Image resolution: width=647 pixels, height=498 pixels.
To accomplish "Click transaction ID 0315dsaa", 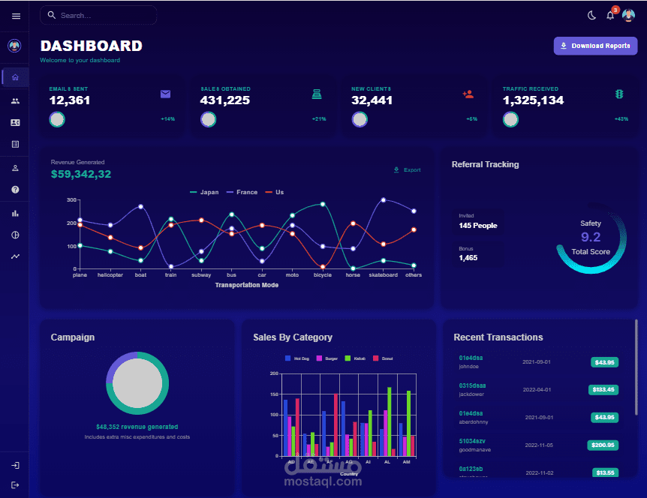I will click(x=472, y=385).
